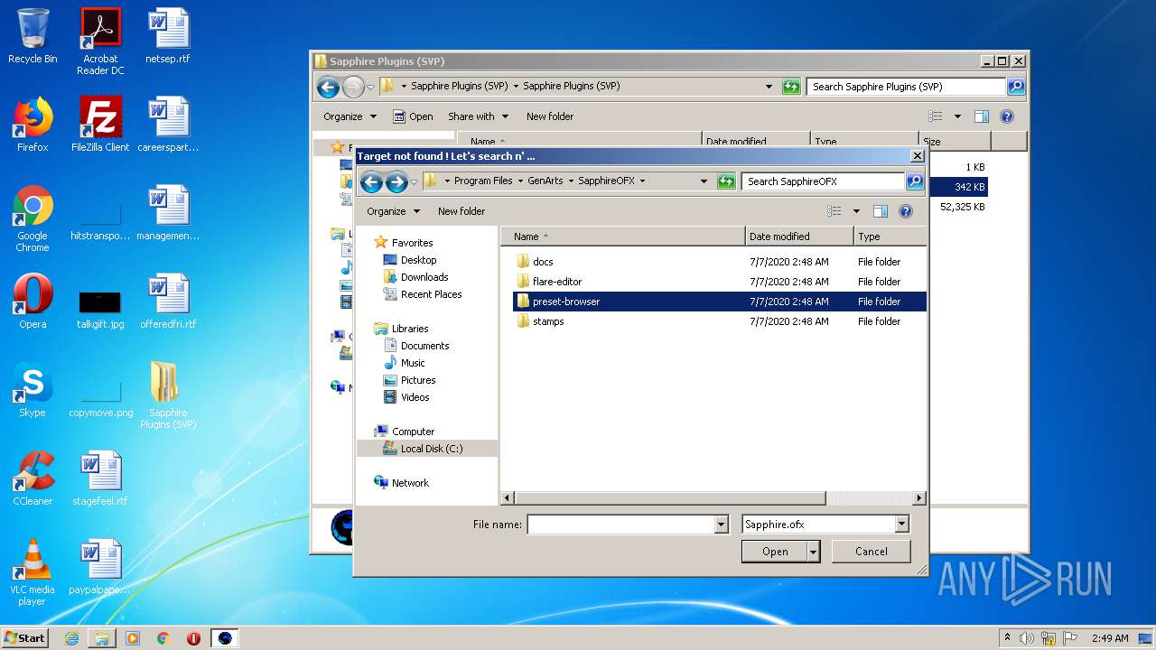Click into the File name input field
The image size is (1156, 650).
coord(620,525)
